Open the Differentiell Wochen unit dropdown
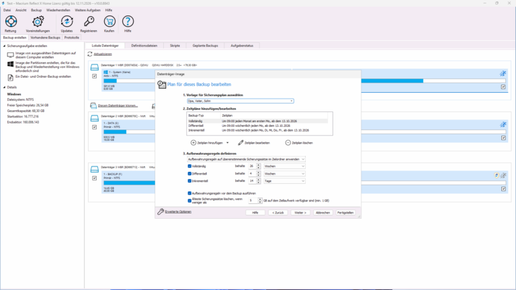516x290 pixels. (x=284, y=174)
